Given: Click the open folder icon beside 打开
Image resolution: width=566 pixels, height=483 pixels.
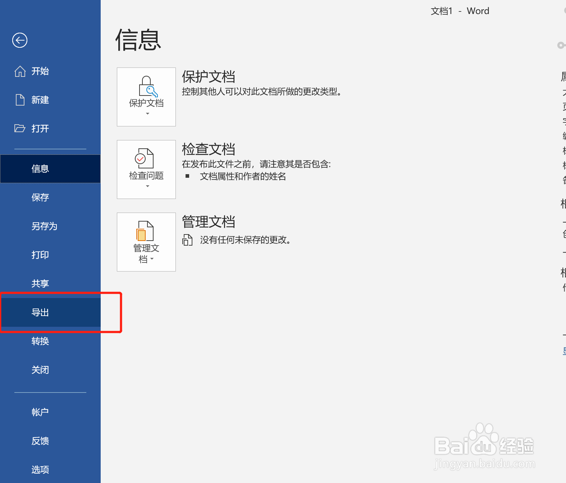Looking at the screenshot, I should click(20, 128).
